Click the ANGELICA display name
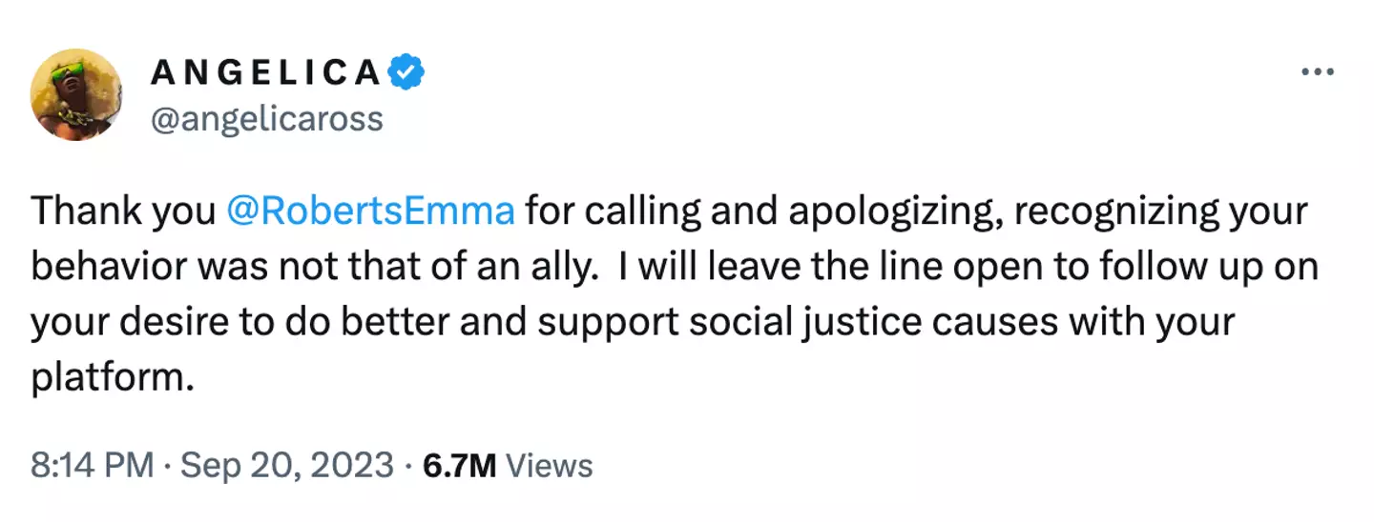The height and width of the screenshot is (522, 1374). click(x=265, y=72)
